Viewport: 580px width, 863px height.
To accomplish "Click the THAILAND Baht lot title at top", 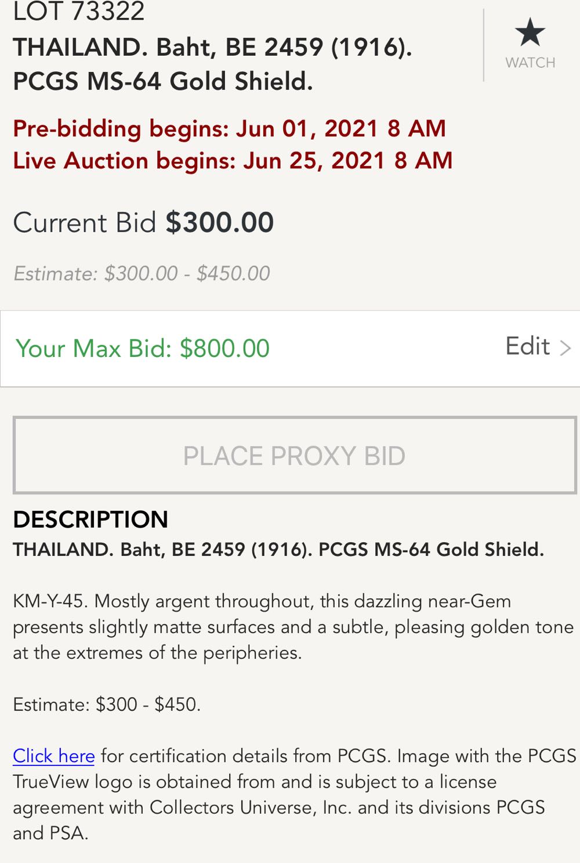I will 212,48.
